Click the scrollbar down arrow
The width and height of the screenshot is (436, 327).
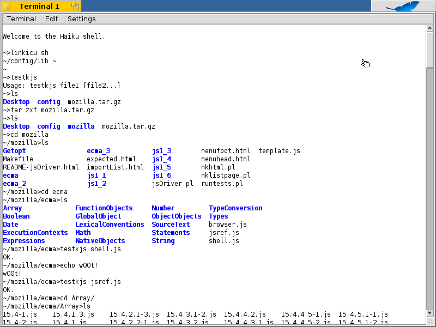click(x=429, y=313)
